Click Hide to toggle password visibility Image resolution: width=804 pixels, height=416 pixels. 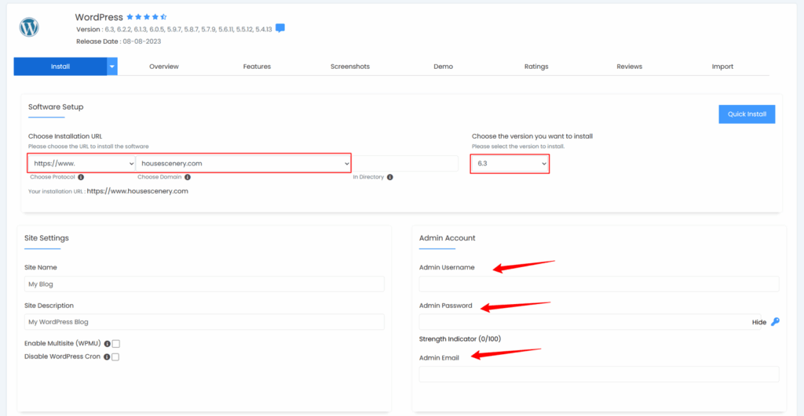[x=758, y=322]
